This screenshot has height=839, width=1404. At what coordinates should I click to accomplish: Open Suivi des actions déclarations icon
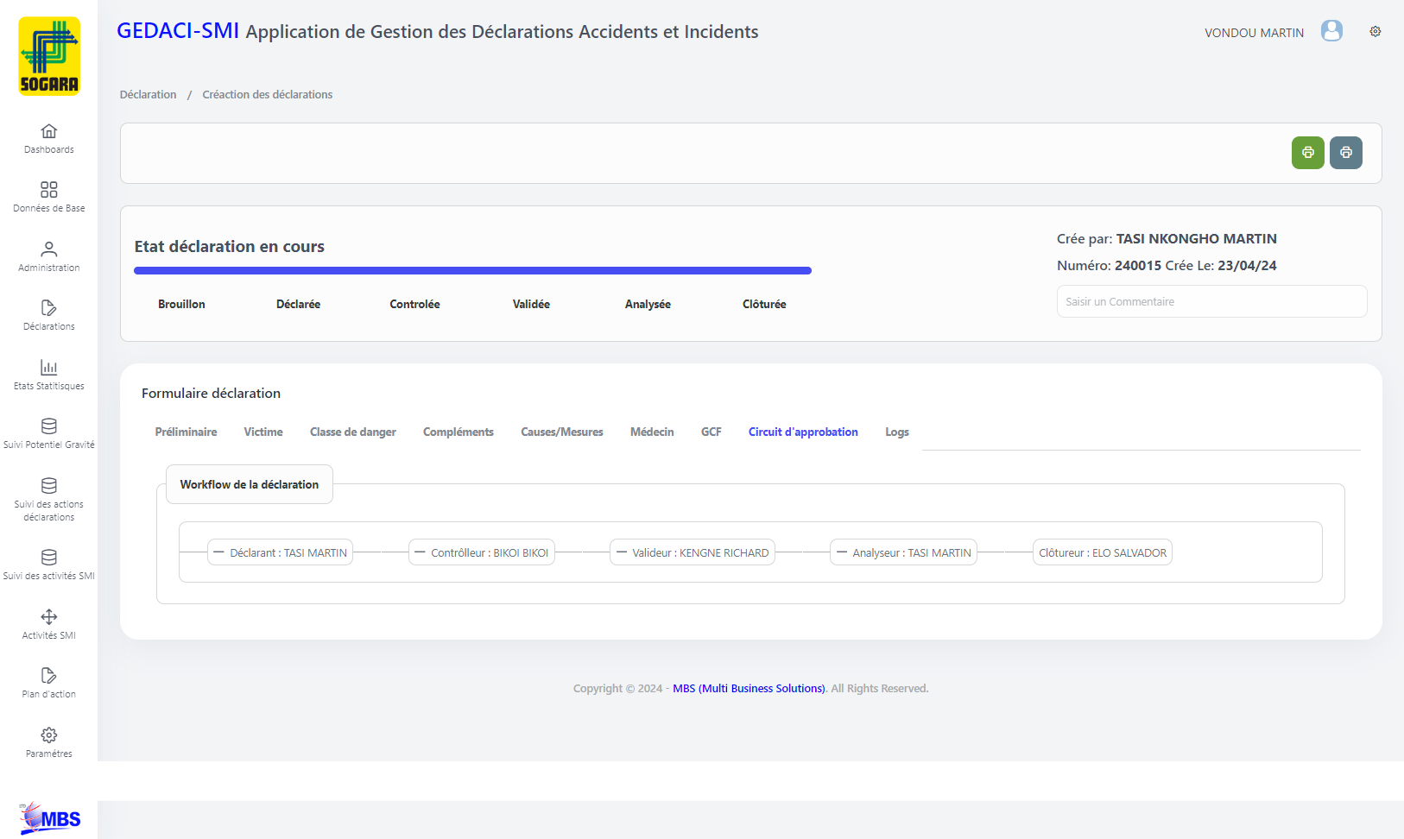pyautogui.click(x=49, y=486)
